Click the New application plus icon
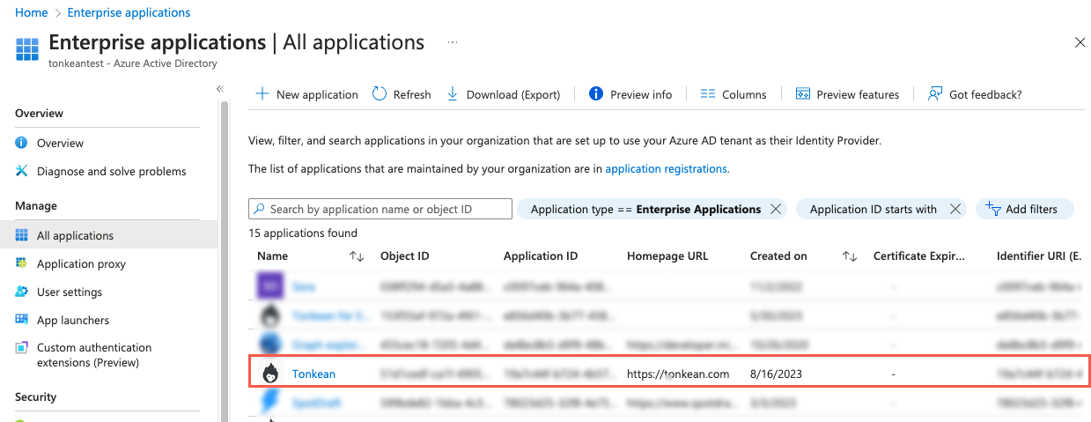 point(262,94)
